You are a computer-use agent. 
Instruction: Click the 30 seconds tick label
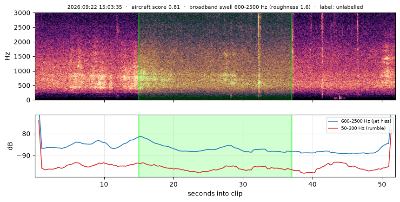(243, 184)
